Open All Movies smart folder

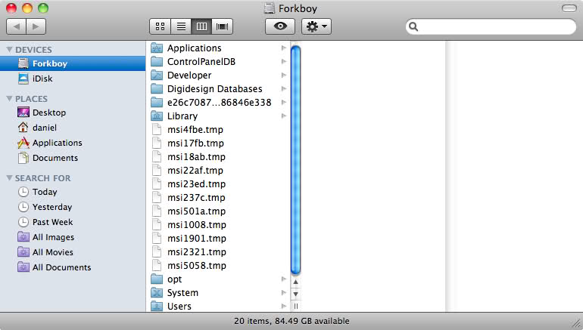[x=73, y=252]
